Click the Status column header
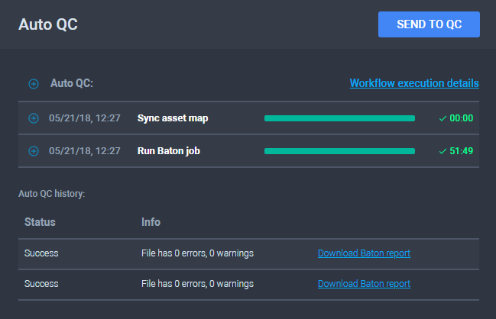496x319 pixels. pyautogui.click(x=40, y=222)
